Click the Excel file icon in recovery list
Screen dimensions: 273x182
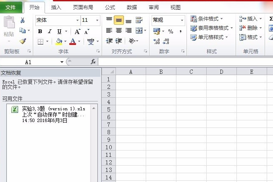(15, 109)
